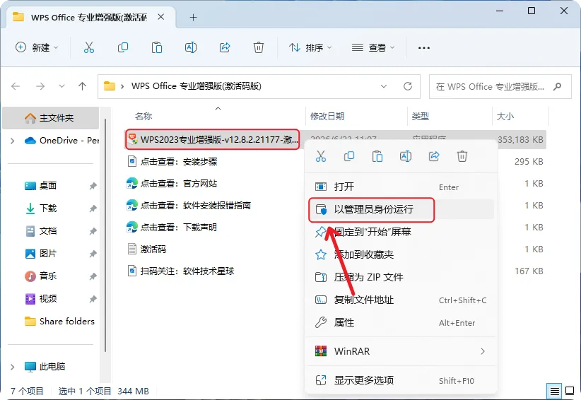581x400 pixels.
Task: Choose 复制文件地址 in the context menu
Action: (x=401, y=300)
